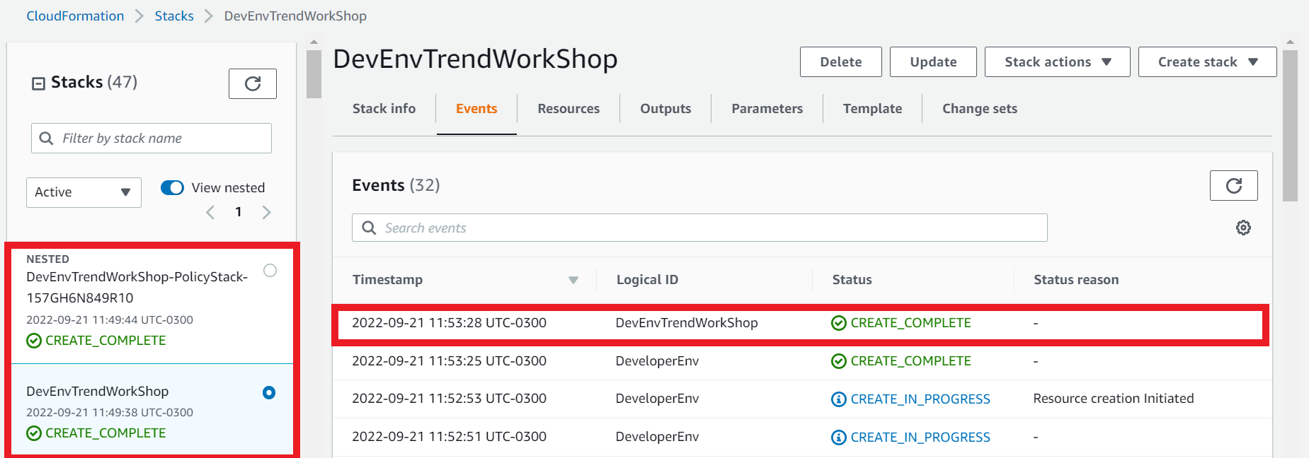Open Events table settings gear
The height and width of the screenshot is (458, 1309).
1243,228
